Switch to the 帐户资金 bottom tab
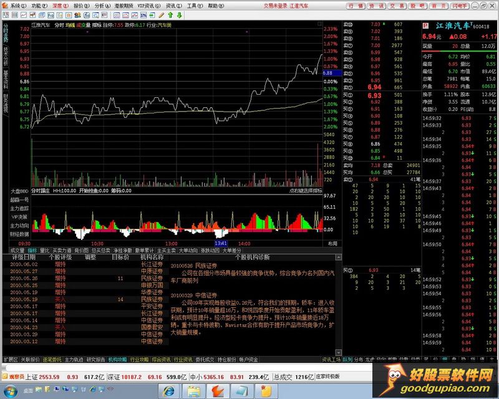499x399 pixels. tap(248, 360)
